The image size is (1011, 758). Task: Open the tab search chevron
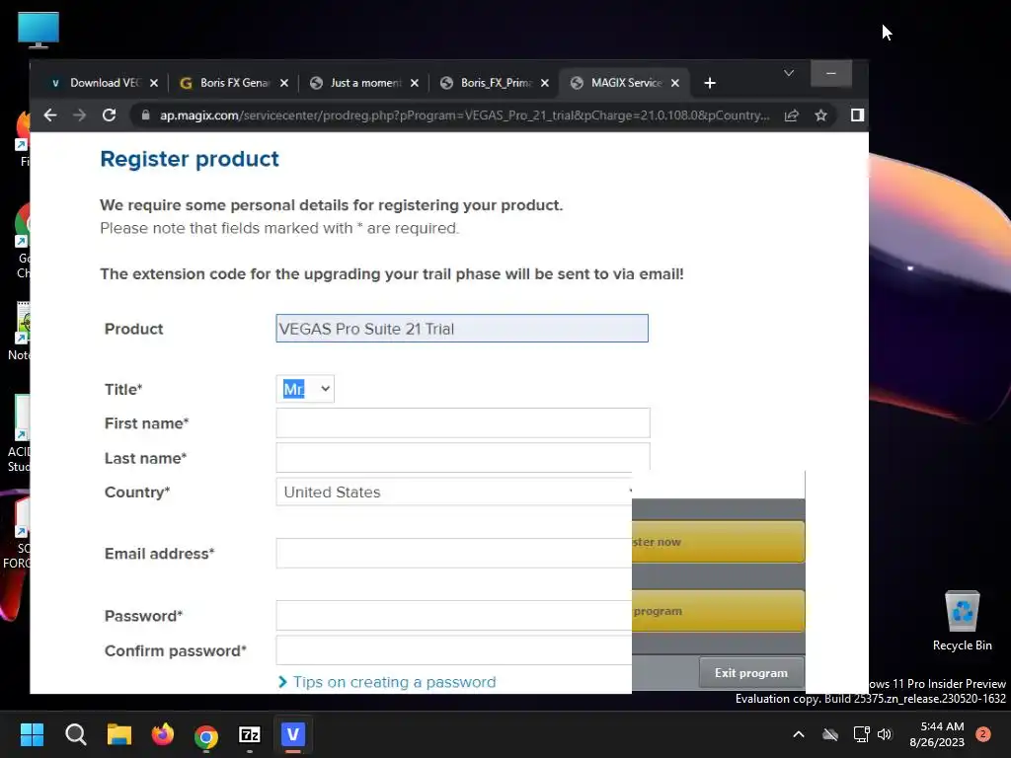789,73
